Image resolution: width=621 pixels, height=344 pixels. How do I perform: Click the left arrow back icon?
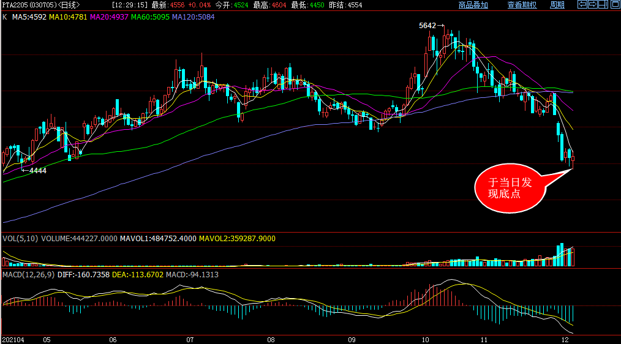point(582,5)
